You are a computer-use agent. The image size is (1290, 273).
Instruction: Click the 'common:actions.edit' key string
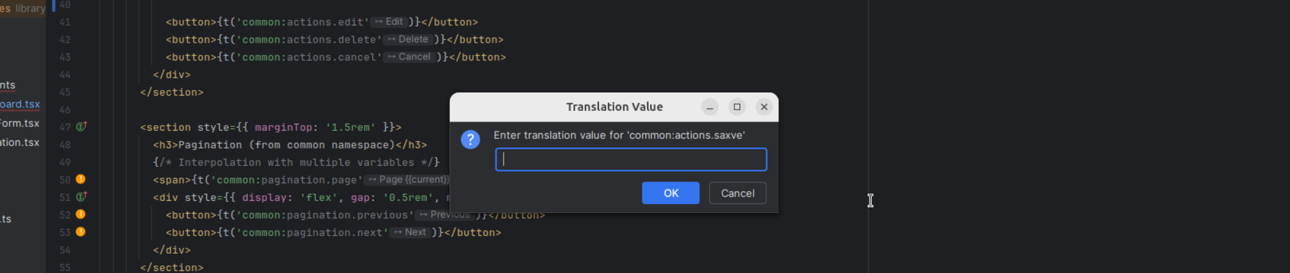303,22
